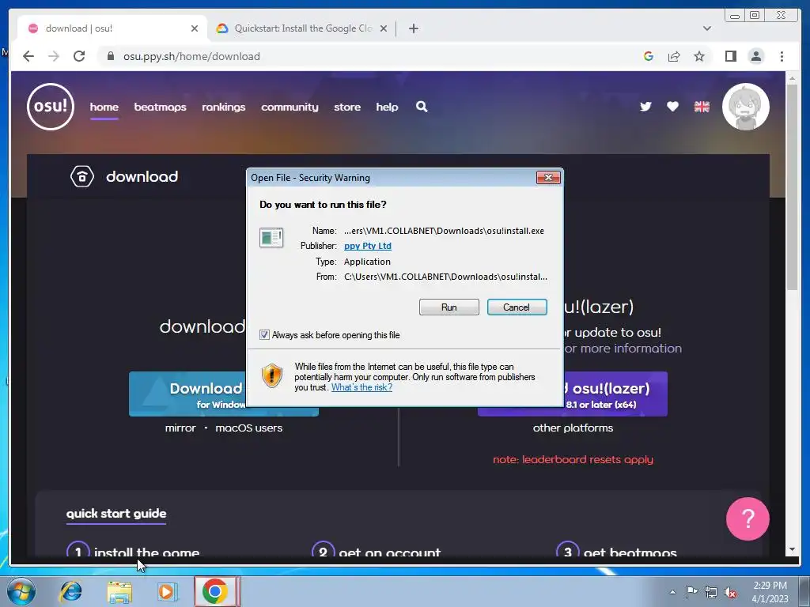The width and height of the screenshot is (810, 607).
Task: Click the security shield warning icon
Action: 272,375
